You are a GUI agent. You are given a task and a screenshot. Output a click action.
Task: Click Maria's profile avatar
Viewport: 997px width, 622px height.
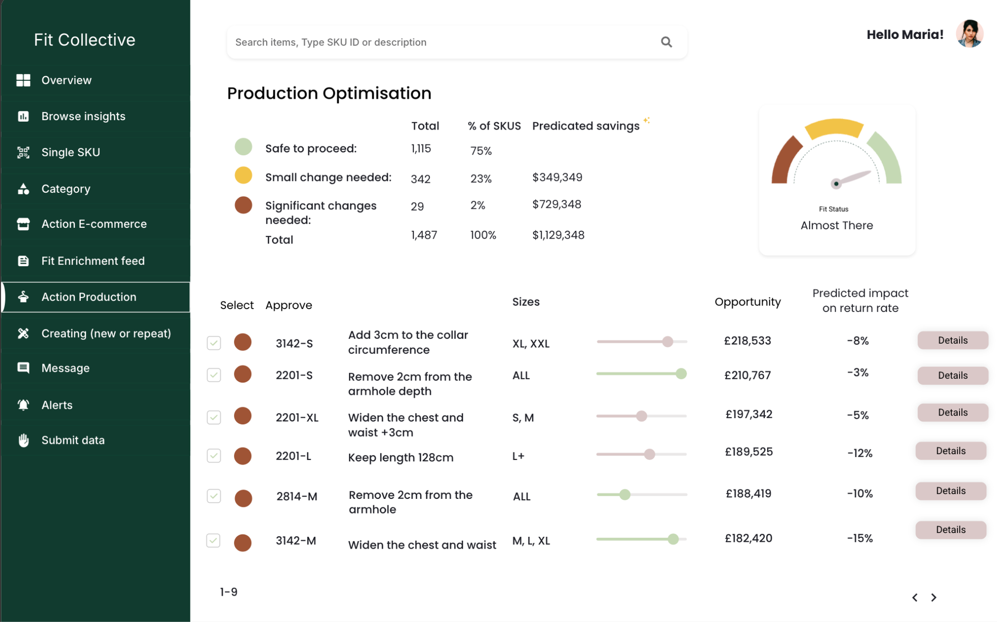click(969, 34)
